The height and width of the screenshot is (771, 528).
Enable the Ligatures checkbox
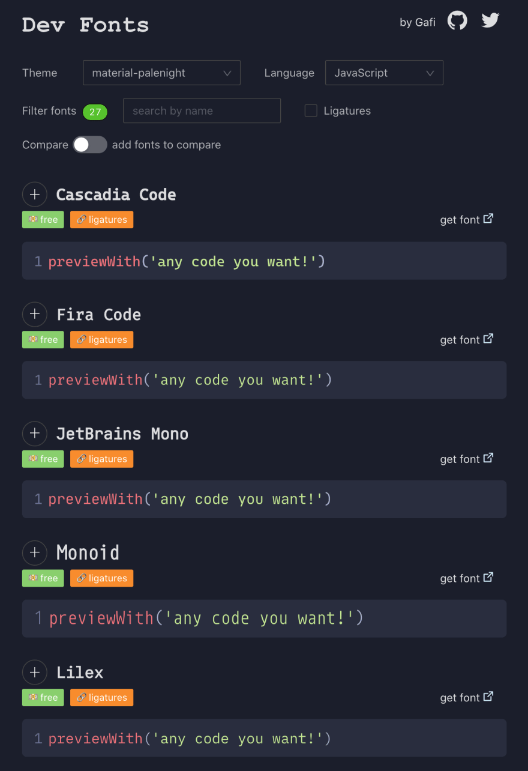(311, 110)
